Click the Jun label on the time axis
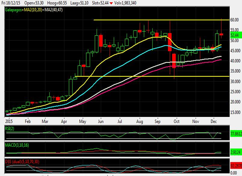 pos(101,121)
